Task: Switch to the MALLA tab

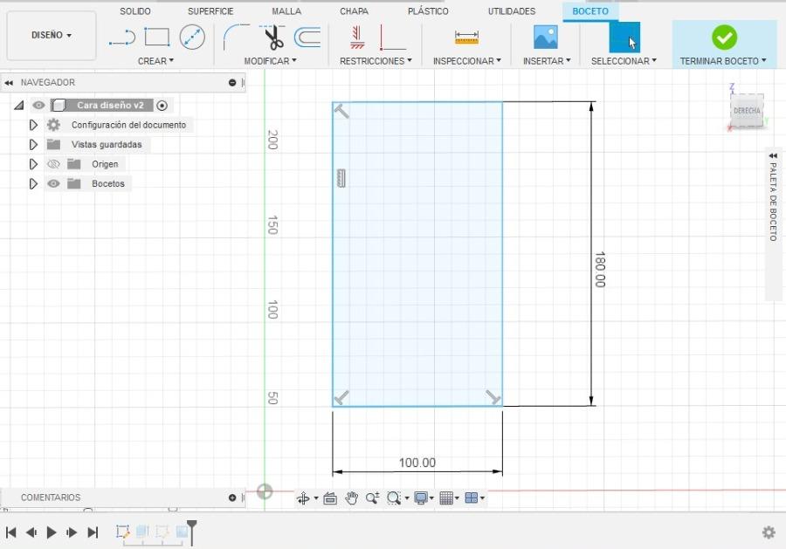Action: coord(286,11)
